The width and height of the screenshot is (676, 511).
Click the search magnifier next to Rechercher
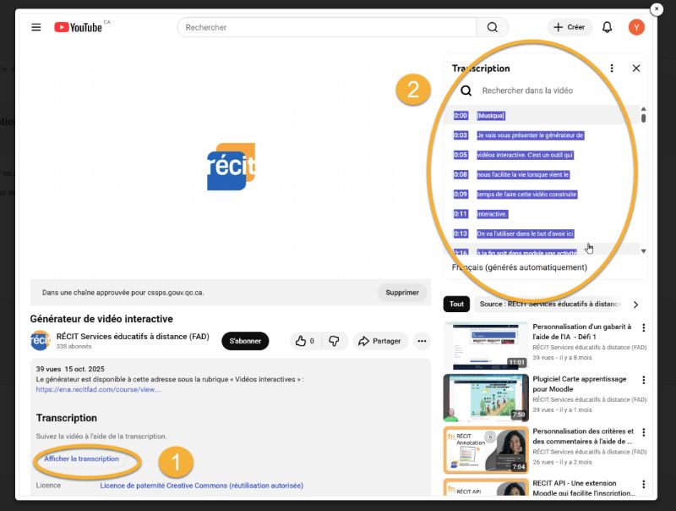[493, 26]
